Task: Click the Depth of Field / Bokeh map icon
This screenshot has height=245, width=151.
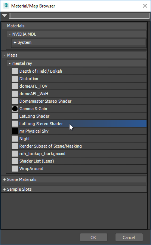Action: click(15, 71)
